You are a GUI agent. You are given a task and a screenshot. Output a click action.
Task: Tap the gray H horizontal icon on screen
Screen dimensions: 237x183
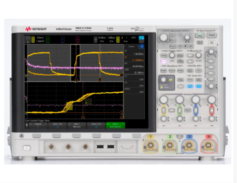[96, 39]
